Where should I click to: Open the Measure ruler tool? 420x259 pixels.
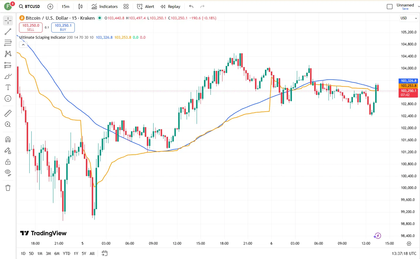8,113
